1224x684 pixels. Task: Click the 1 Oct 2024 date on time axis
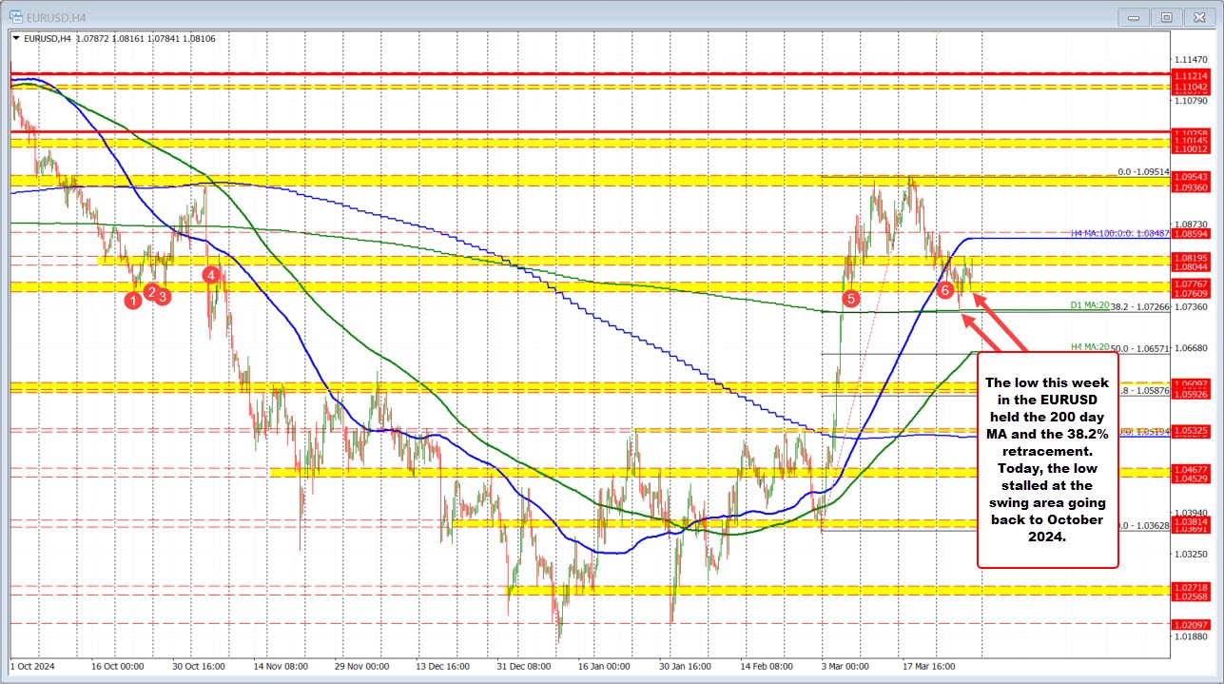coord(32,667)
